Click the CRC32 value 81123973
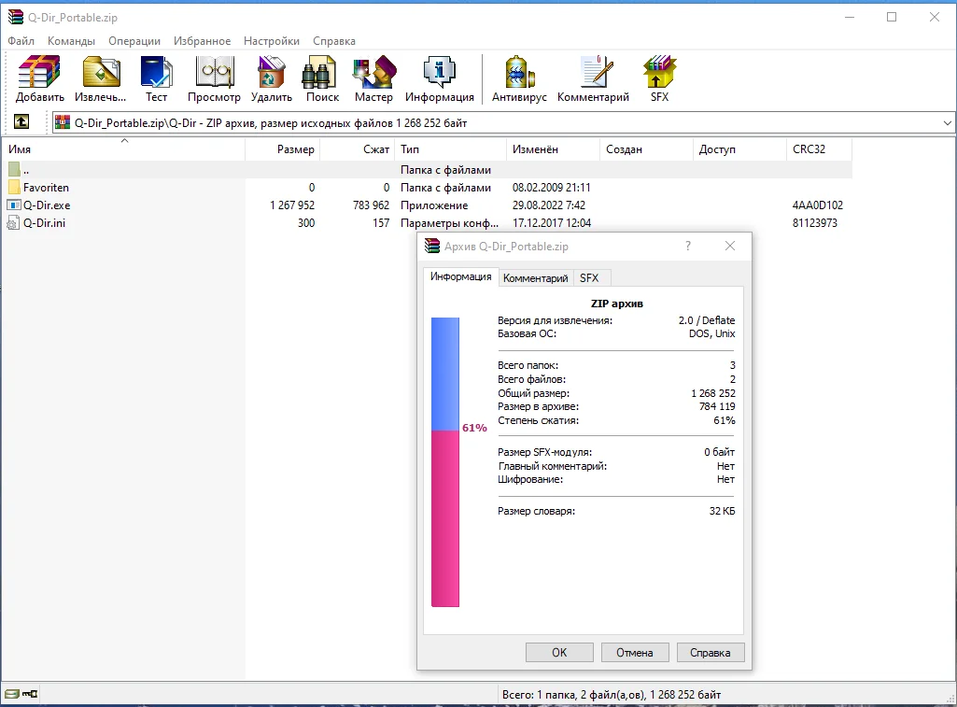Image resolution: width=957 pixels, height=707 pixels. 815,223
